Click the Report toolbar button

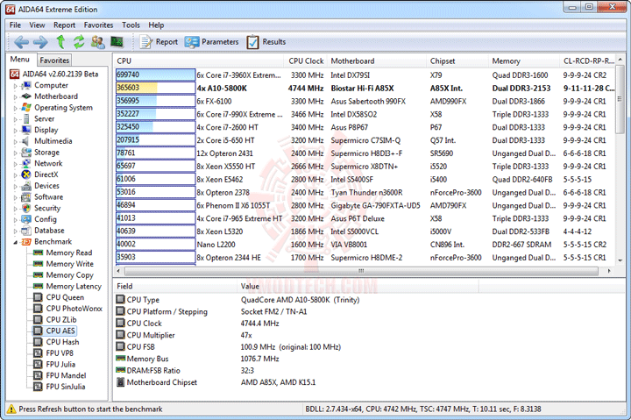(x=159, y=42)
